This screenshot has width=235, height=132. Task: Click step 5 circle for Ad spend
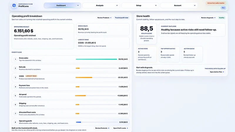click(16, 96)
